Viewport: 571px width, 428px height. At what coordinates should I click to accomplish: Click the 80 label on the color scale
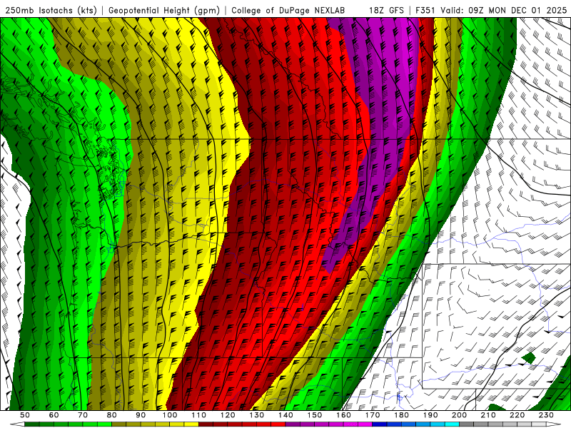click(112, 415)
